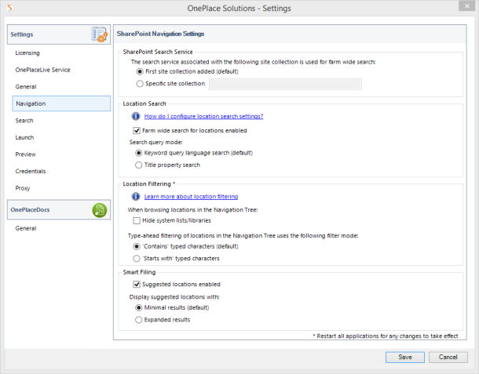The width and height of the screenshot is (479, 374).
Task: Select 'Starts with' typed characters filter
Action: [x=137, y=259]
